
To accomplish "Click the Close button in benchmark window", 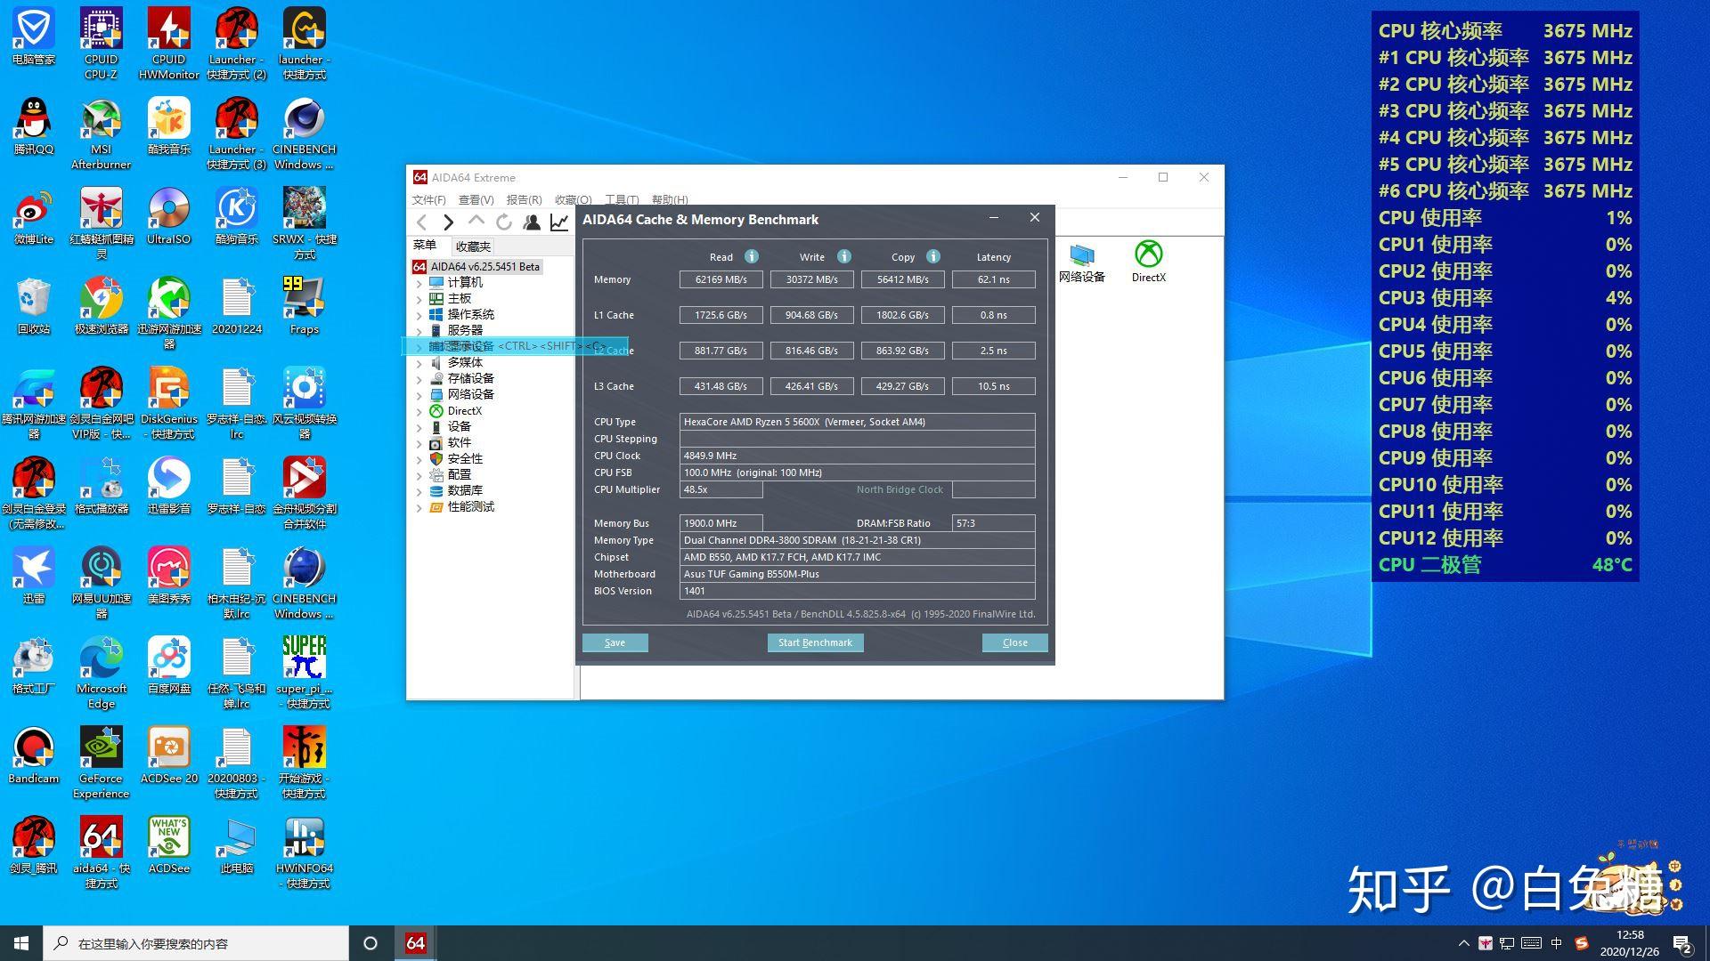I will click(1014, 642).
